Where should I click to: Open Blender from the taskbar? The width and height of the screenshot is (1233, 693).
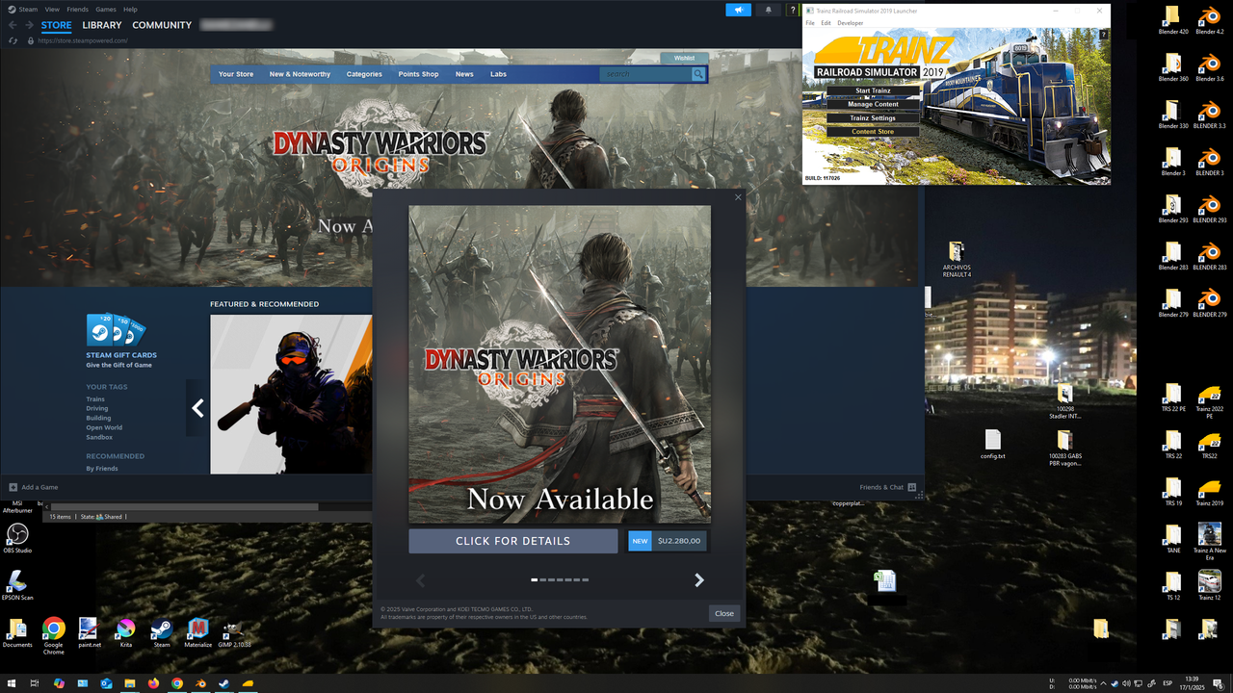click(200, 683)
